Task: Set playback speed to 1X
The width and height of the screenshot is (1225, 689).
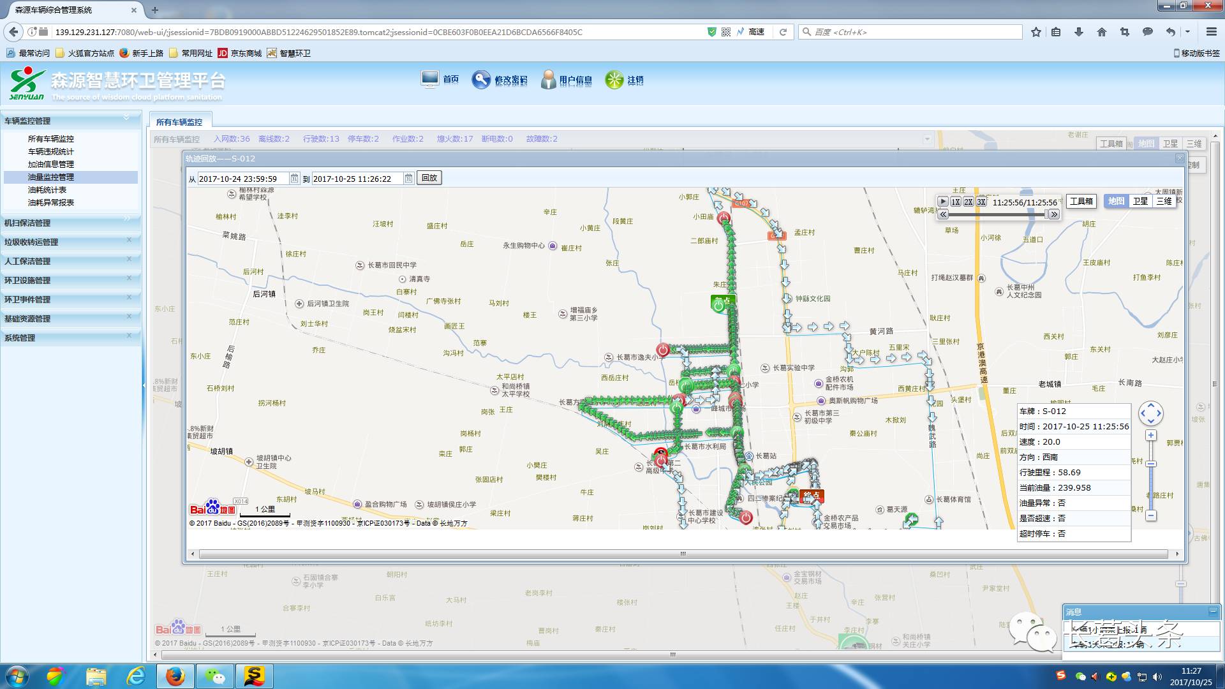Action: point(955,202)
